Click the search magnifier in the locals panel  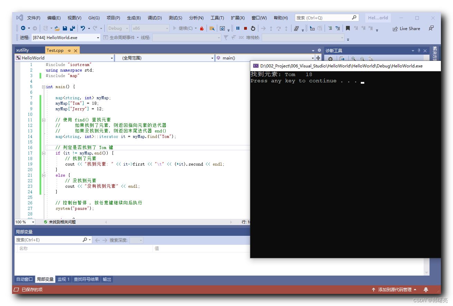coord(85,240)
